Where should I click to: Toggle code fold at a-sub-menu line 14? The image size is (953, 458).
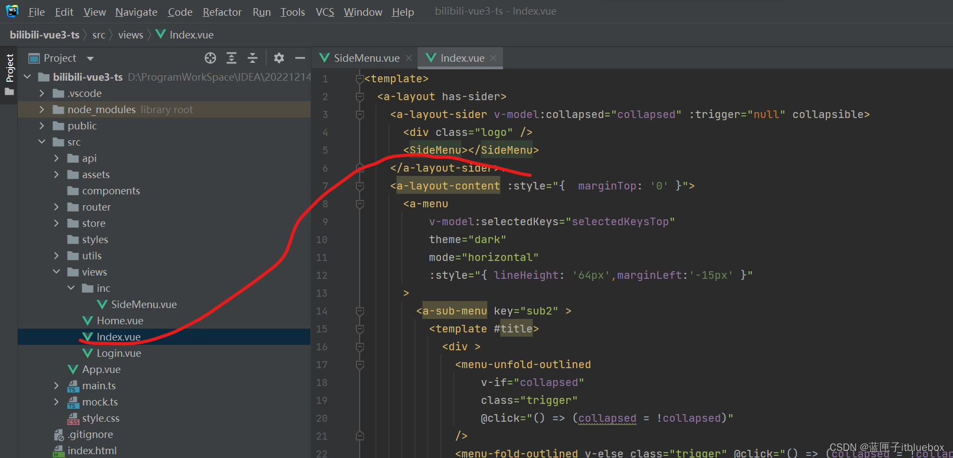point(360,311)
